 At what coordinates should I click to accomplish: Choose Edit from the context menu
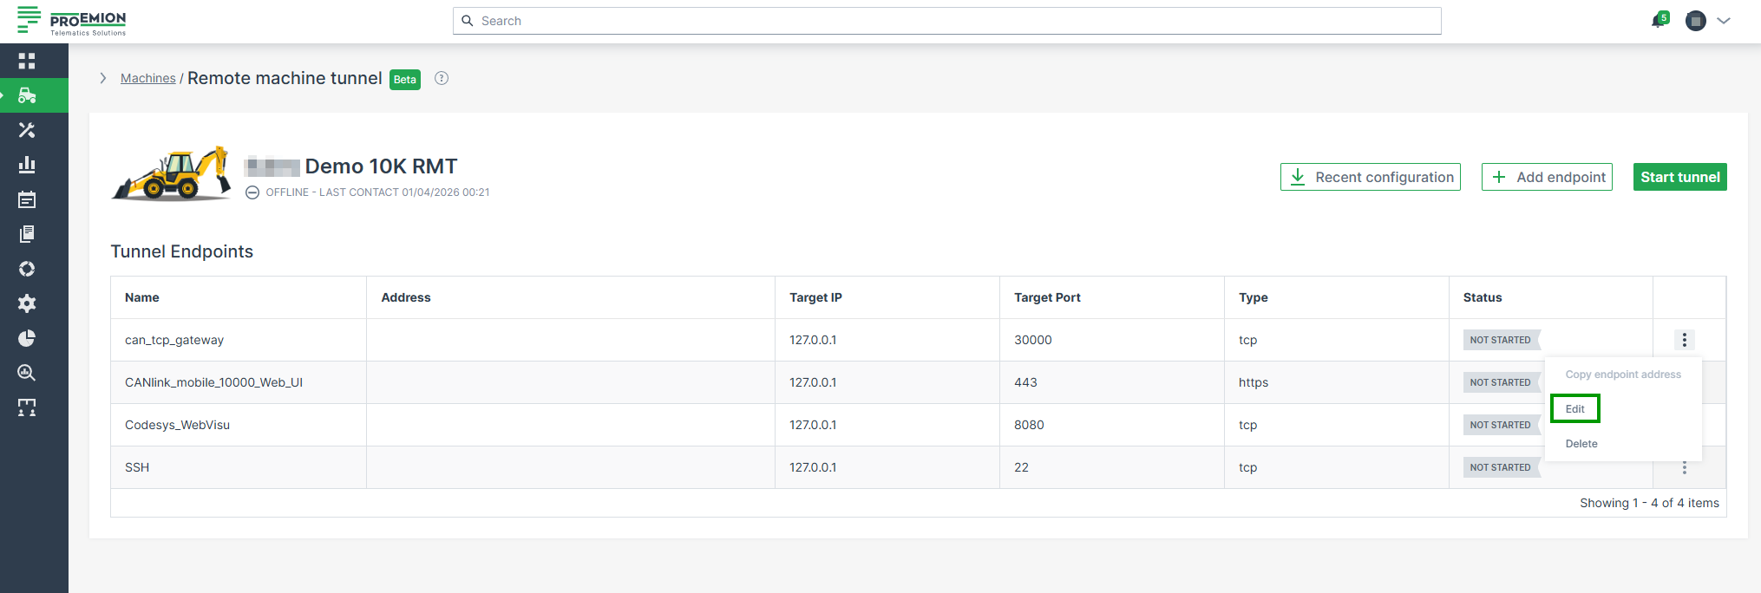tap(1574, 409)
